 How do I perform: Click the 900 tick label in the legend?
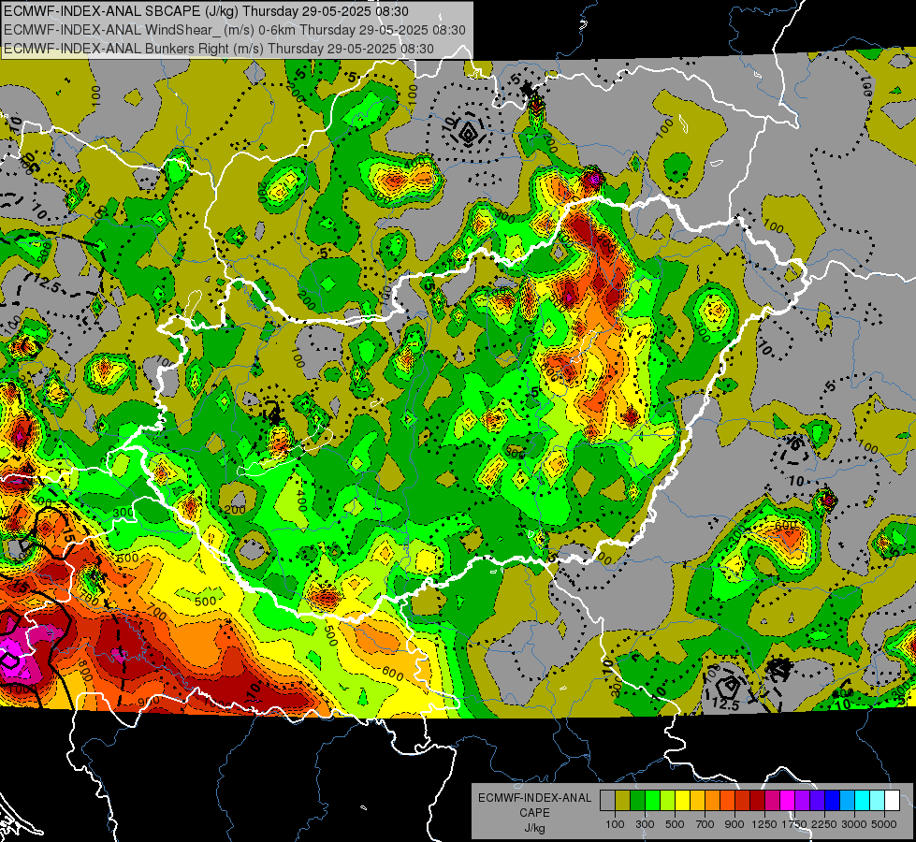734,824
